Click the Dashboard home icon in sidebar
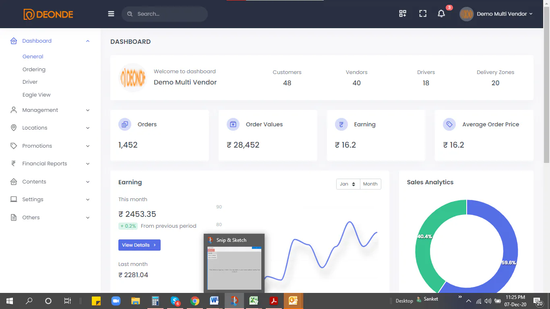Viewport: 550px width, 309px height. (14, 41)
